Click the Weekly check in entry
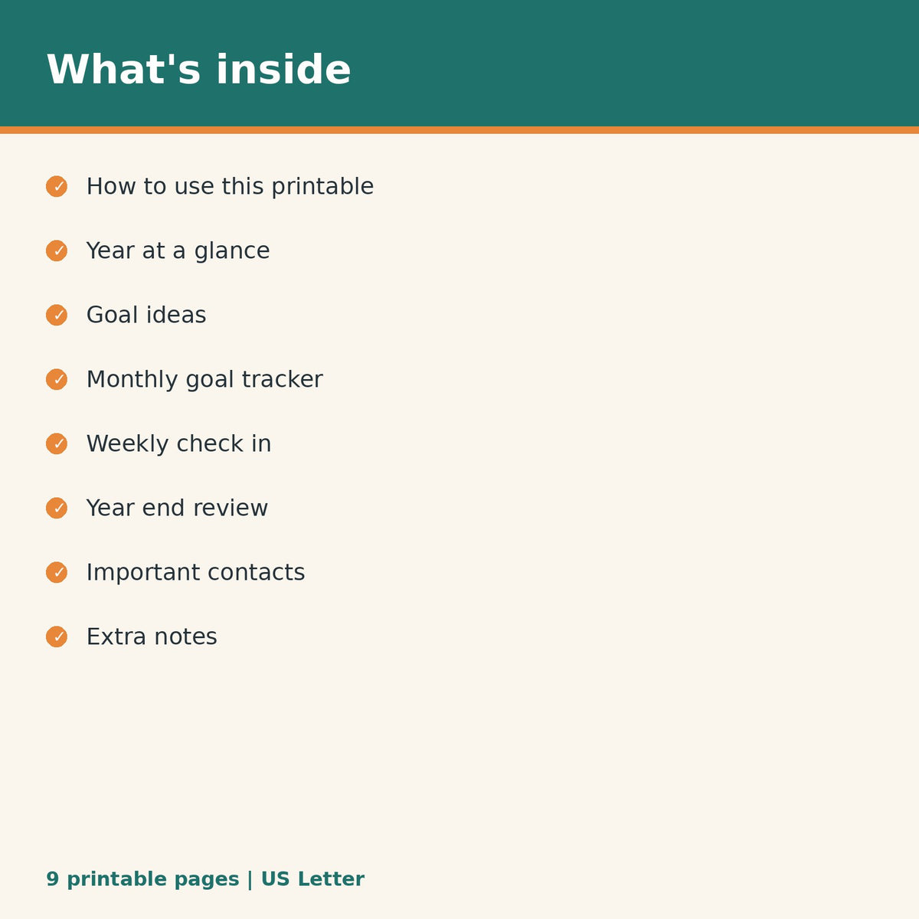Viewport: 919px width, 919px height. 178,444
